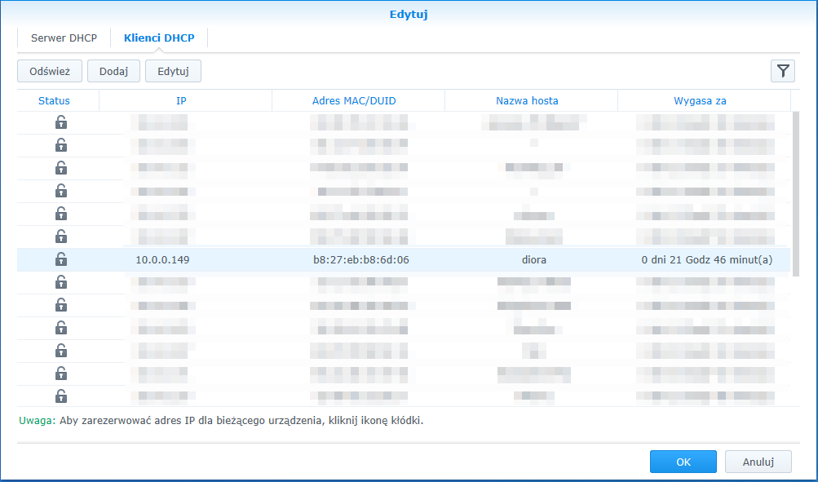The image size is (818, 482).
Task: Select the IP cell 10.0.0.149
Action: (x=162, y=260)
